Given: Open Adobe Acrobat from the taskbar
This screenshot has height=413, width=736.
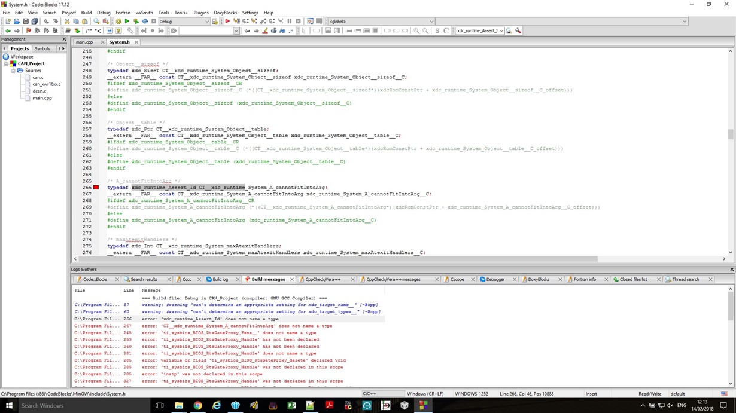Looking at the screenshot, I should pyautogui.click(x=329, y=406).
